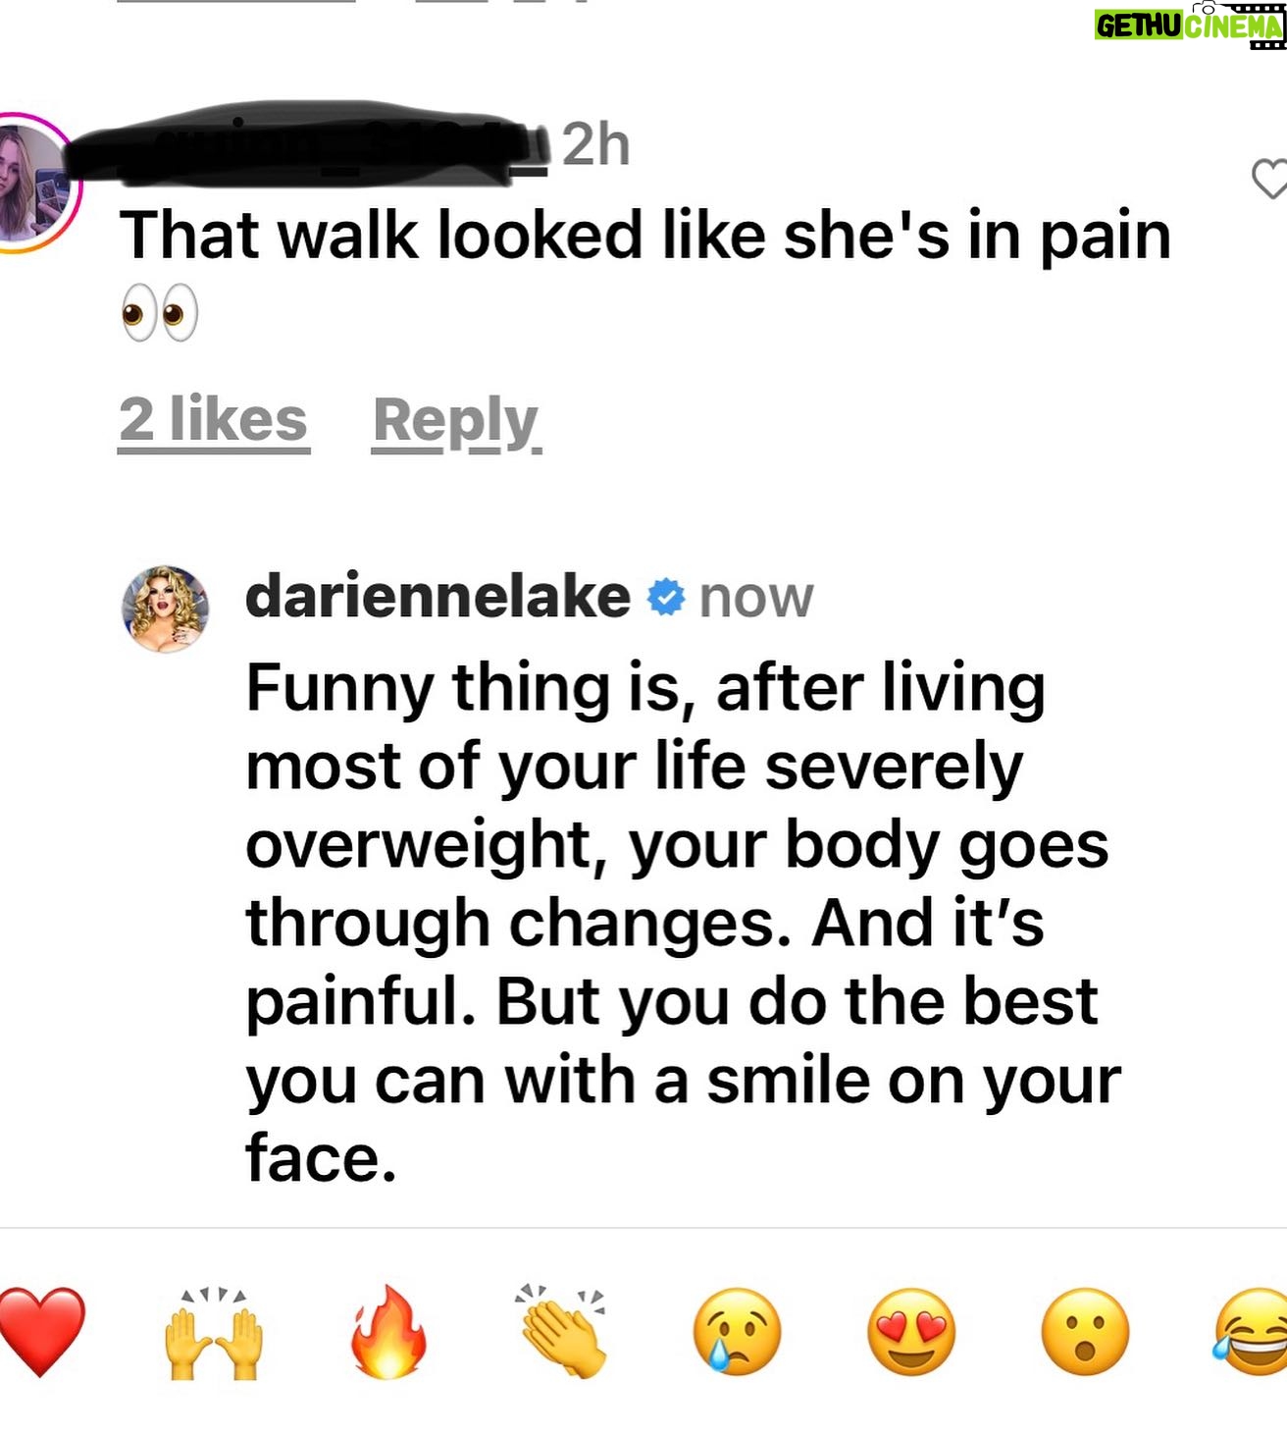The height and width of the screenshot is (1434, 1287).
Task: Select the raised hands emoji
Action: click(214, 1332)
